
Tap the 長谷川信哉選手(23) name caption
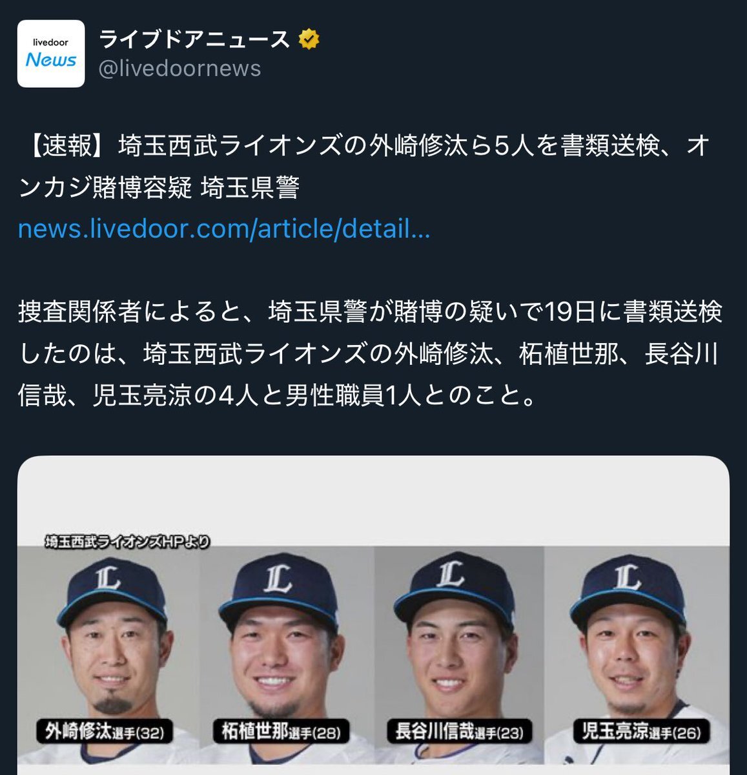[460, 732]
